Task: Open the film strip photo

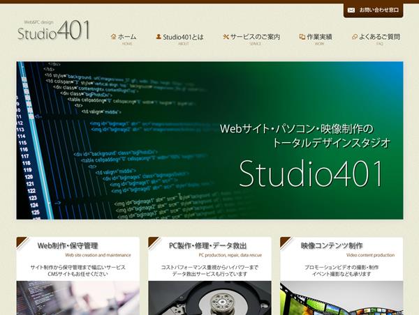Action: (x=341, y=298)
